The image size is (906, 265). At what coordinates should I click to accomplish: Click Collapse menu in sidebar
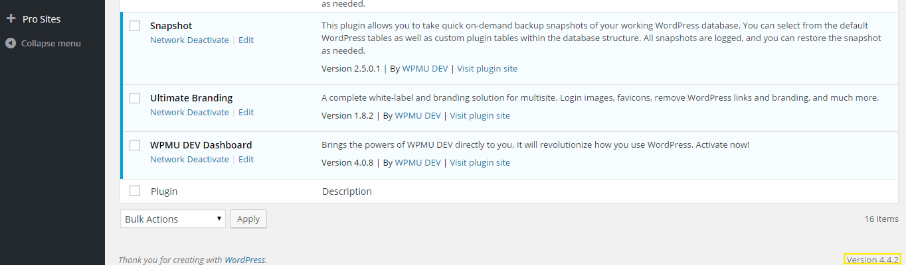click(x=52, y=43)
